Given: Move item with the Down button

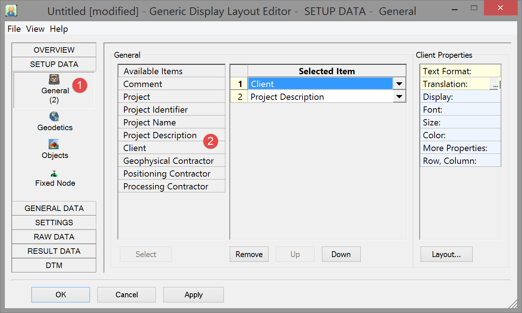Looking at the screenshot, I should click(341, 254).
